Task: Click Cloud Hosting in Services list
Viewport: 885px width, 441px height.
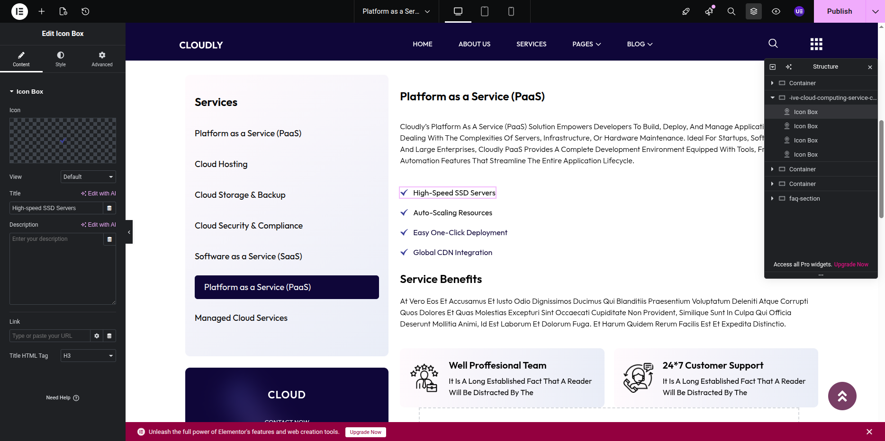Action: point(221,164)
